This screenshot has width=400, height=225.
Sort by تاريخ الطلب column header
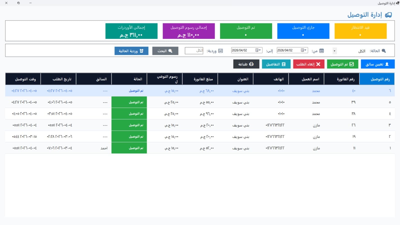tap(58, 79)
